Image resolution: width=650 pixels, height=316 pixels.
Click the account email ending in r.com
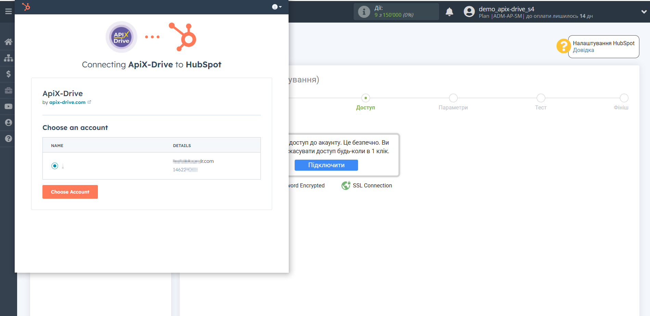193,161
